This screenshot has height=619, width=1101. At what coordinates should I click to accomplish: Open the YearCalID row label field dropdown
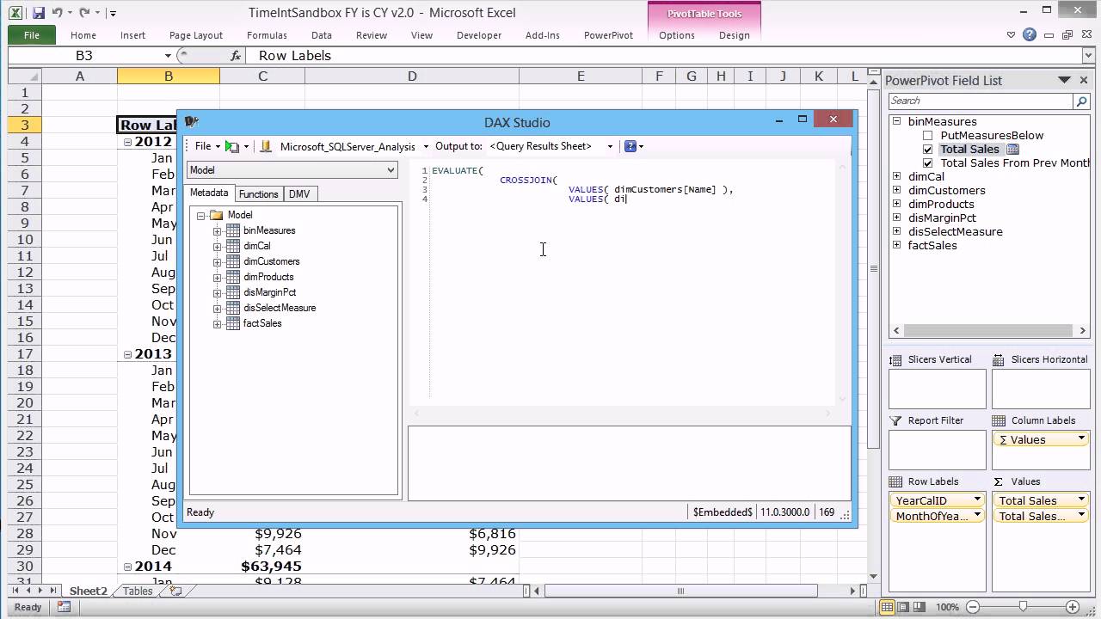coord(977,500)
